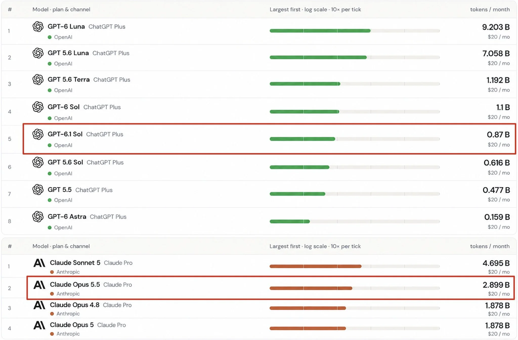Click the GPT 5.6 Sol usage bar
Viewport: 518px width, 340px height.
coord(355,167)
